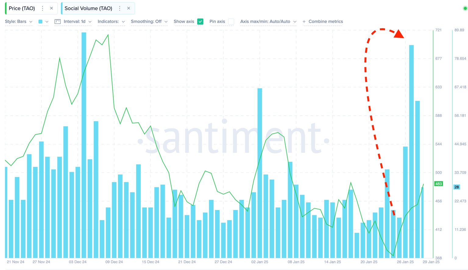468x270 pixels.
Task: Remove the Price (TAO) metric
Action: [x=51, y=8]
